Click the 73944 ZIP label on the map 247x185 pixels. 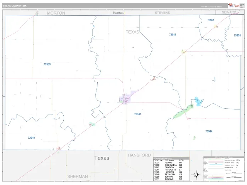coord(209,131)
